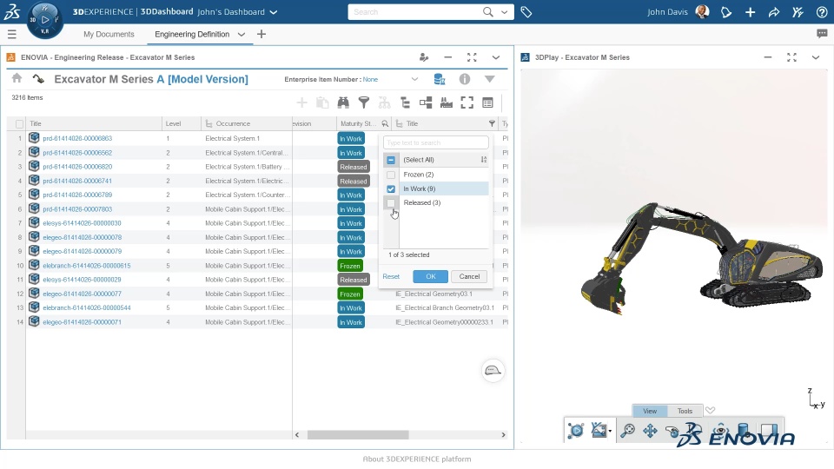
Task: Click the top bar add plus icon
Action: coord(750,11)
